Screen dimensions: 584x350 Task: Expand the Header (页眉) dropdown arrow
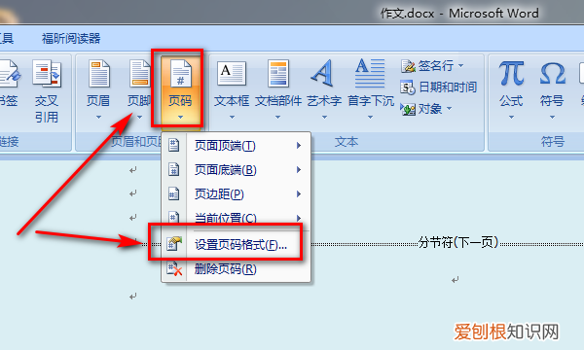98,118
